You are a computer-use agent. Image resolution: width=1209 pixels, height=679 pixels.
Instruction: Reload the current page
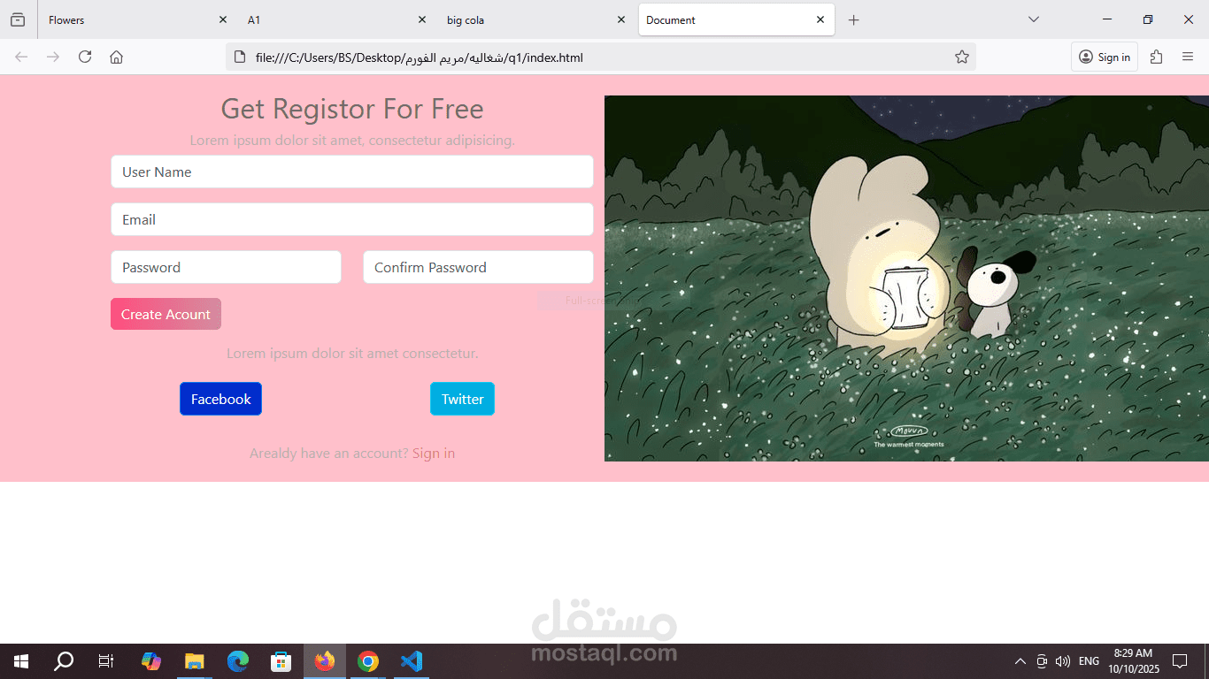pos(84,57)
